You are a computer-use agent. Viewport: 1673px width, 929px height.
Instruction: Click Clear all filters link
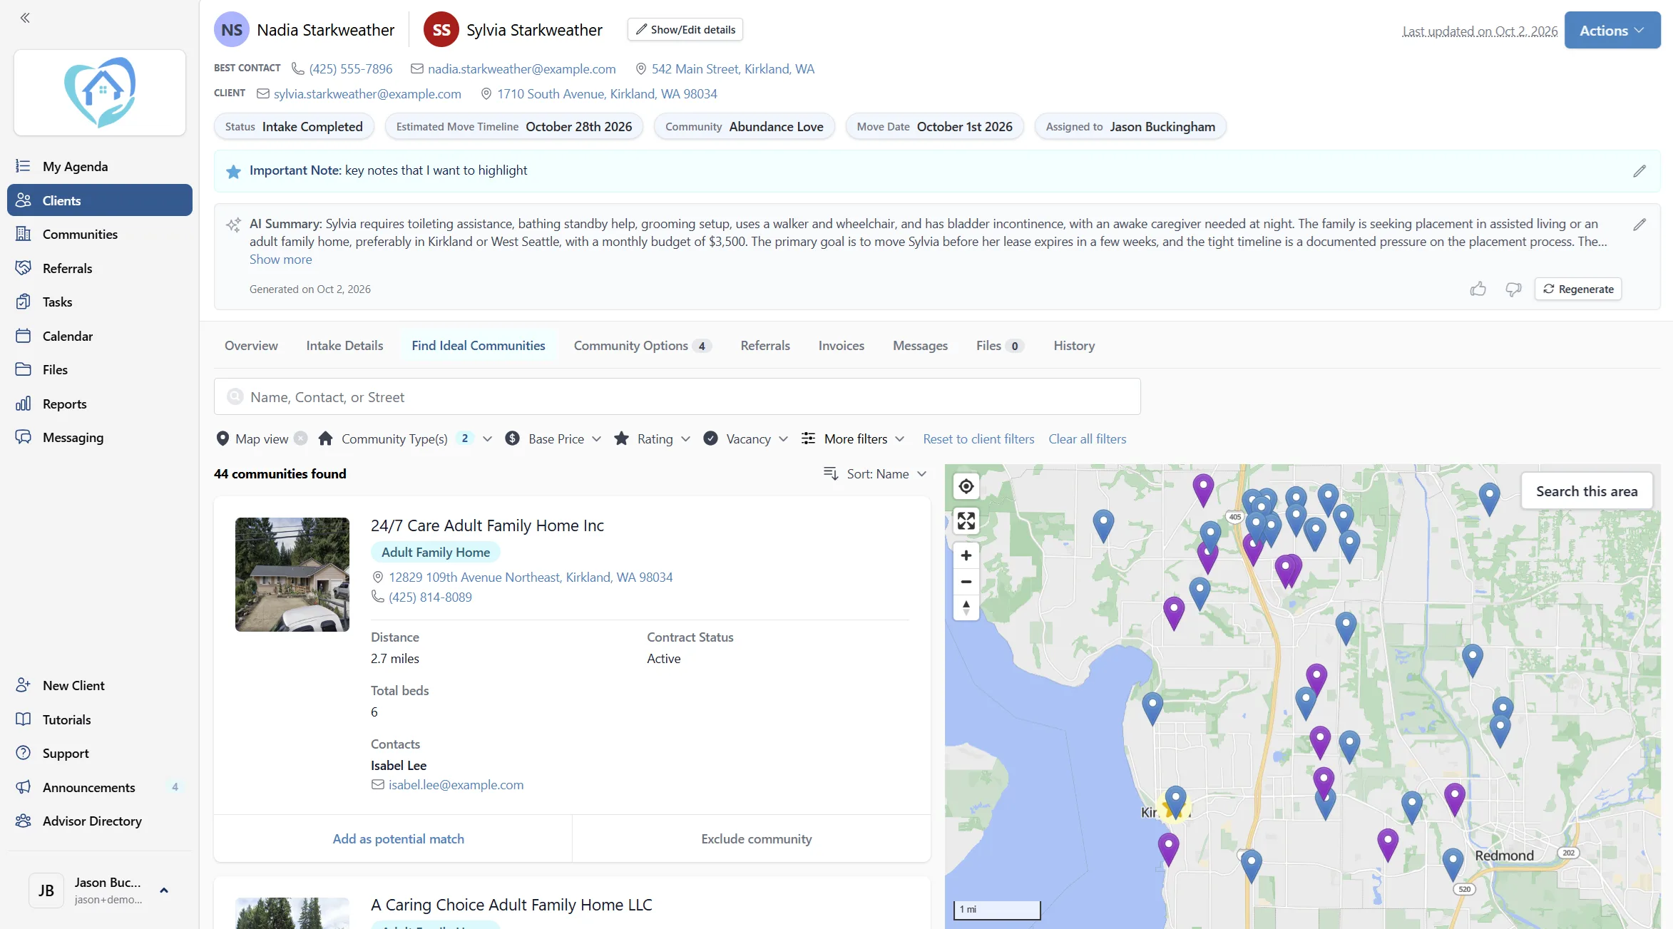click(1087, 439)
